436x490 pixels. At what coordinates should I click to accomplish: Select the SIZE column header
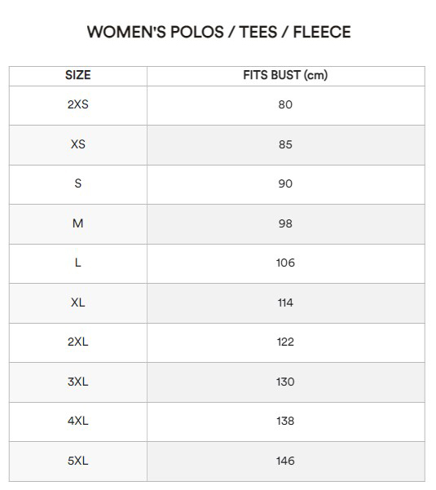77,75
